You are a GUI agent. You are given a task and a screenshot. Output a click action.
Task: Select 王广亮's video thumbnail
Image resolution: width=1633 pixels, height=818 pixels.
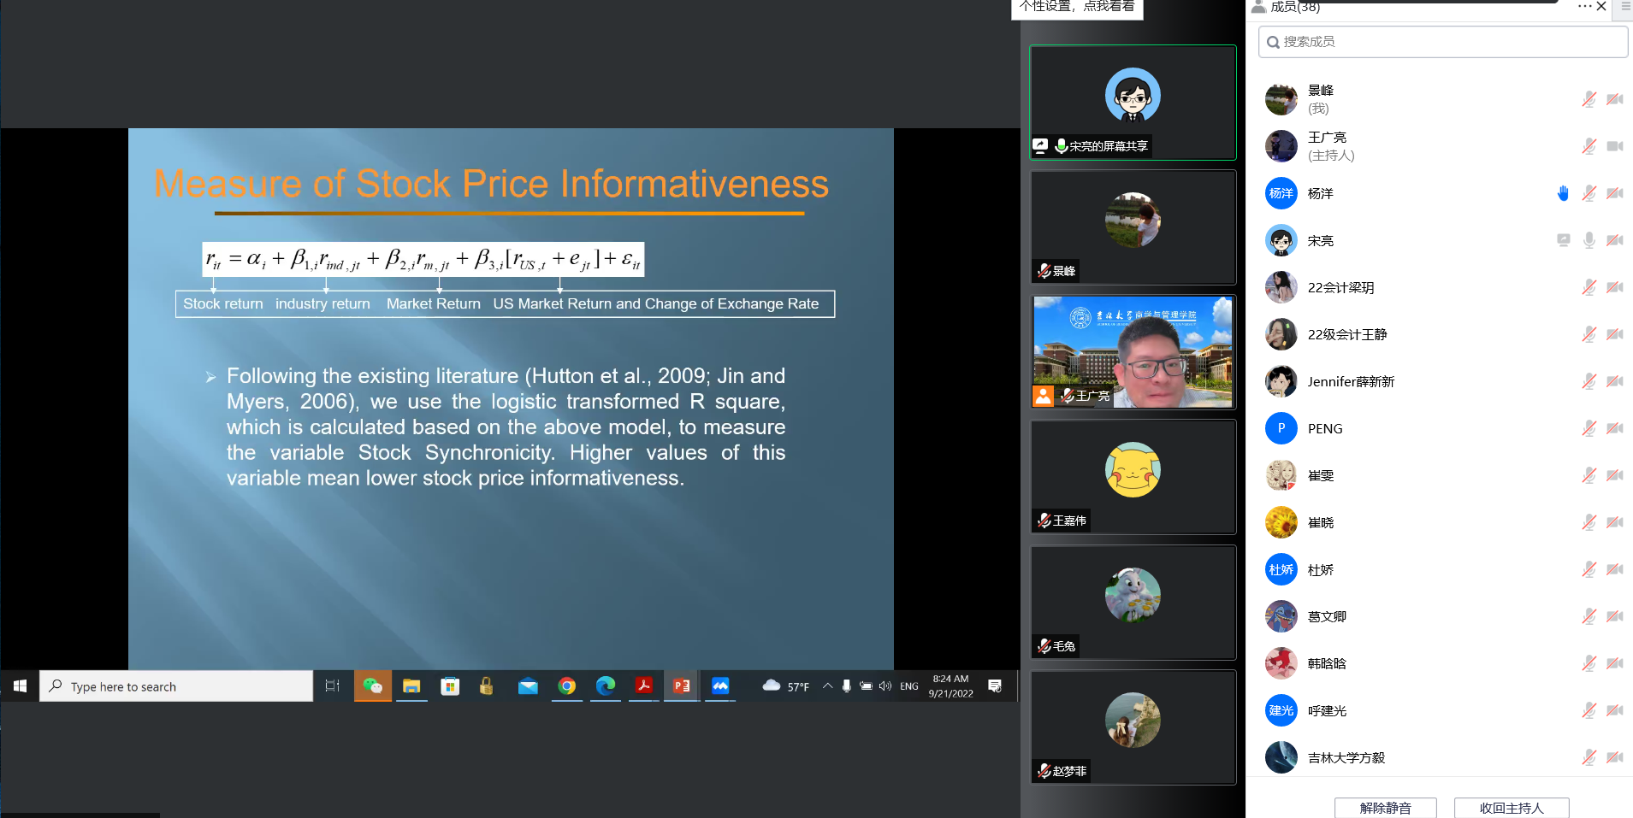click(1133, 352)
